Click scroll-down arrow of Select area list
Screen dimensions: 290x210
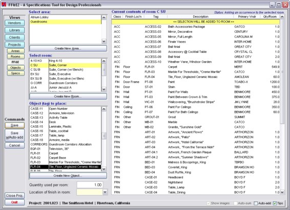104,41
